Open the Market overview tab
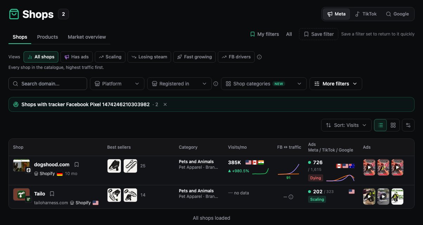 [87, 37]
